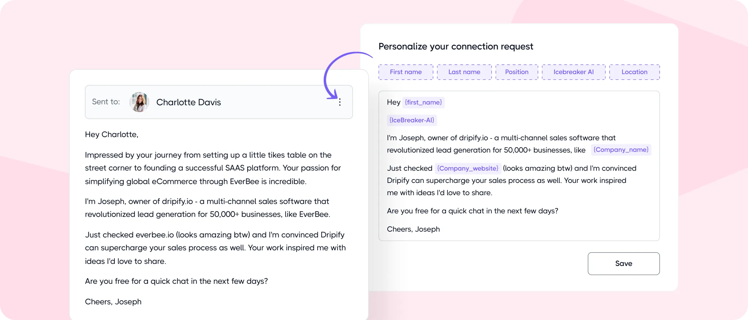The width and height of the screenshot is (748, 320).
Task: Save the personalized connection request
Action: [624, 264]
